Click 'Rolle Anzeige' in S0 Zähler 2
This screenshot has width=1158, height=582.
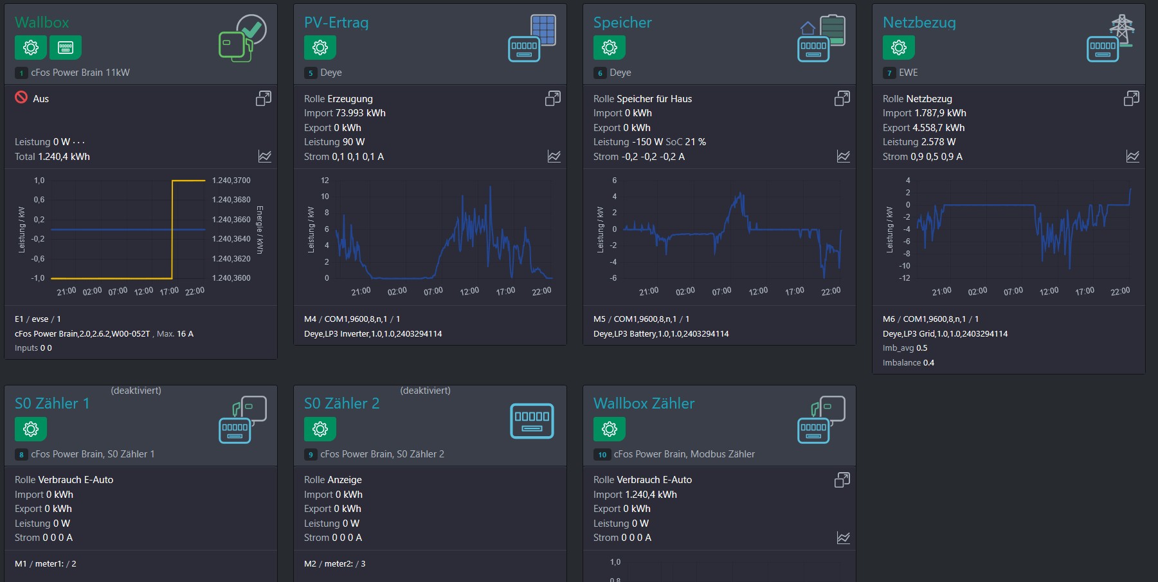(333, 480)
